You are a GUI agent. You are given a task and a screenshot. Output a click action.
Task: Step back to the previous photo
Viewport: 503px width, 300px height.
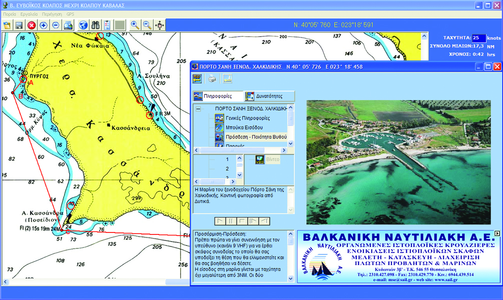pos(264,221)
